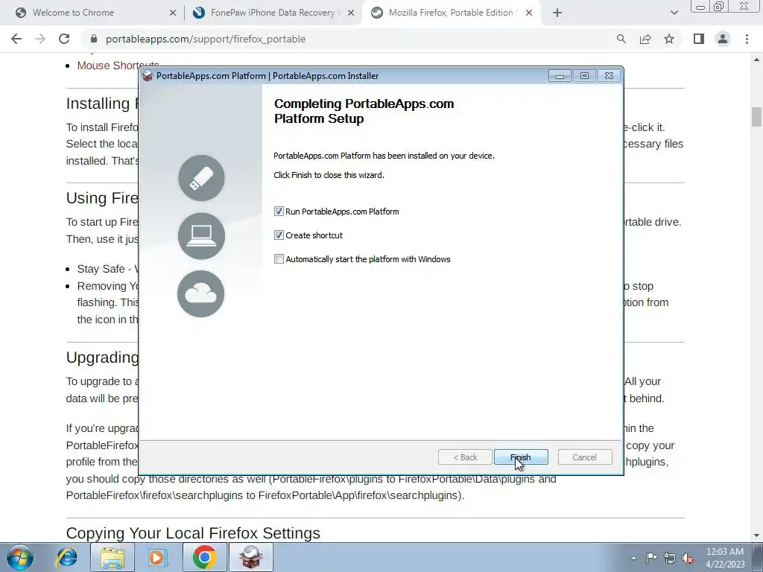Click Copying Your Local Firefox Settings heading

(193, 533)
